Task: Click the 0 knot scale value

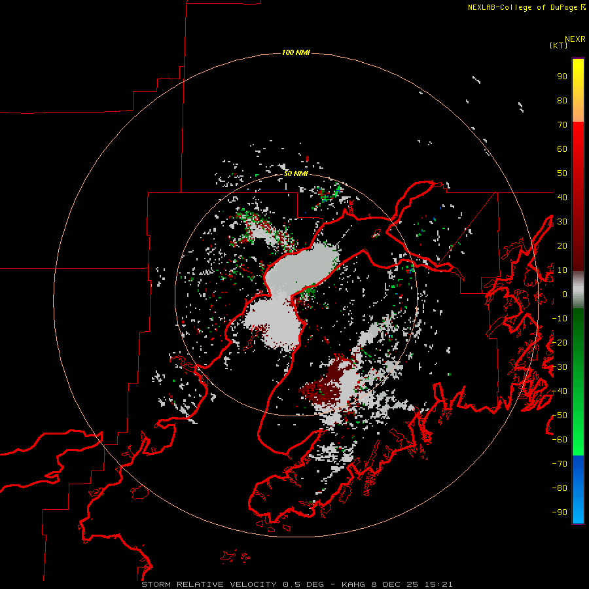Action: click(x=565, y=294)
